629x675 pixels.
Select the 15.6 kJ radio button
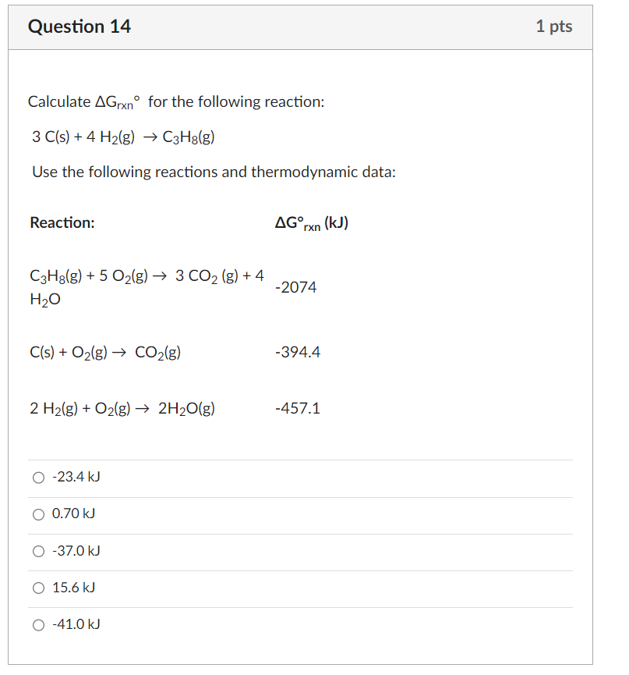(x=38, y=588)
